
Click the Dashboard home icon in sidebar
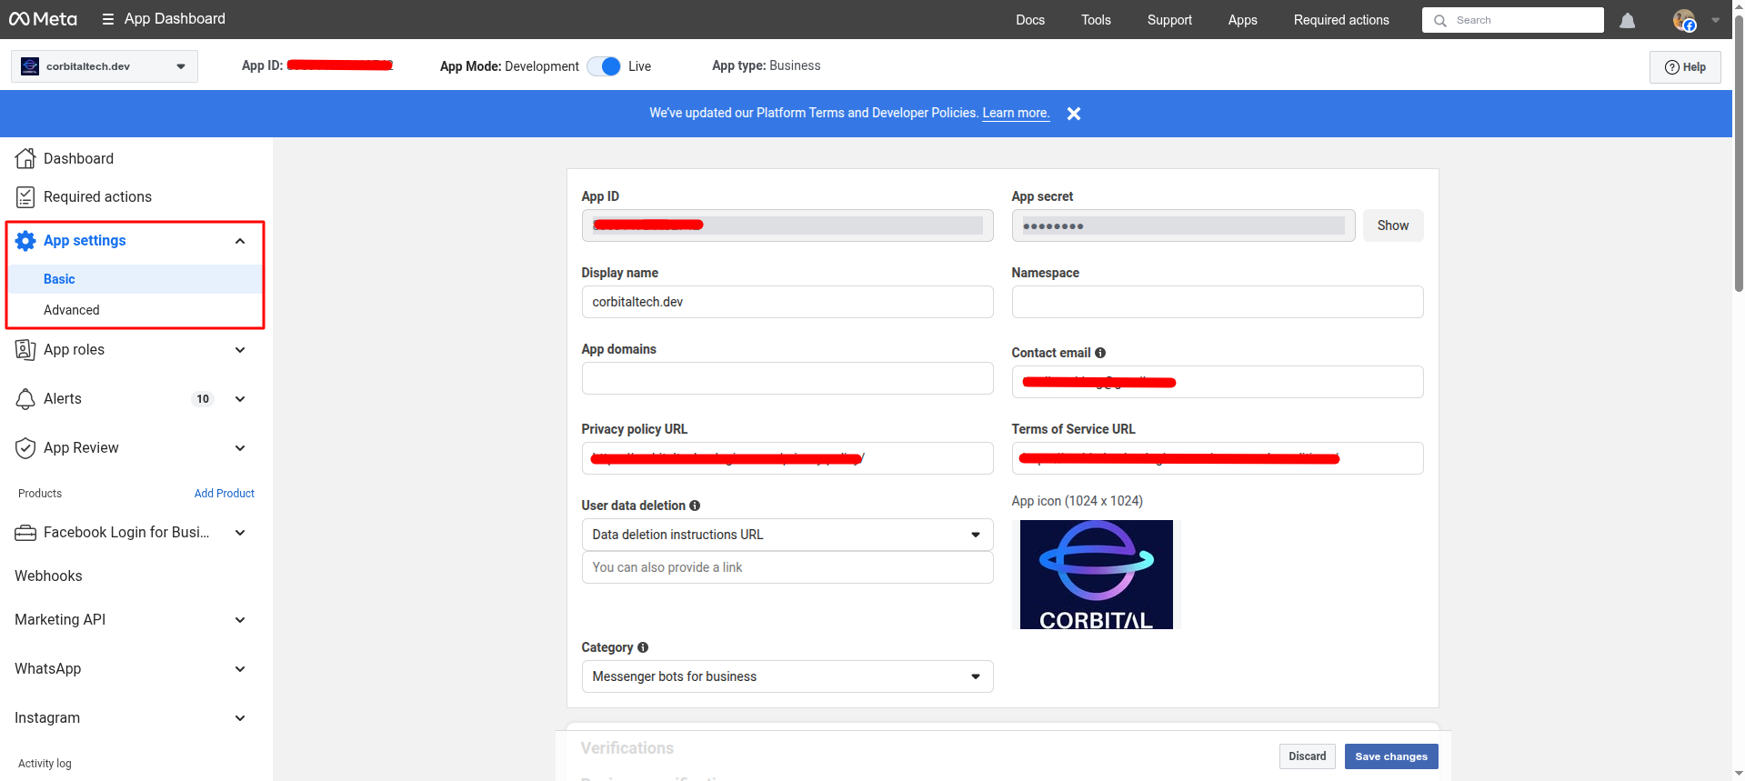[25, 158]
